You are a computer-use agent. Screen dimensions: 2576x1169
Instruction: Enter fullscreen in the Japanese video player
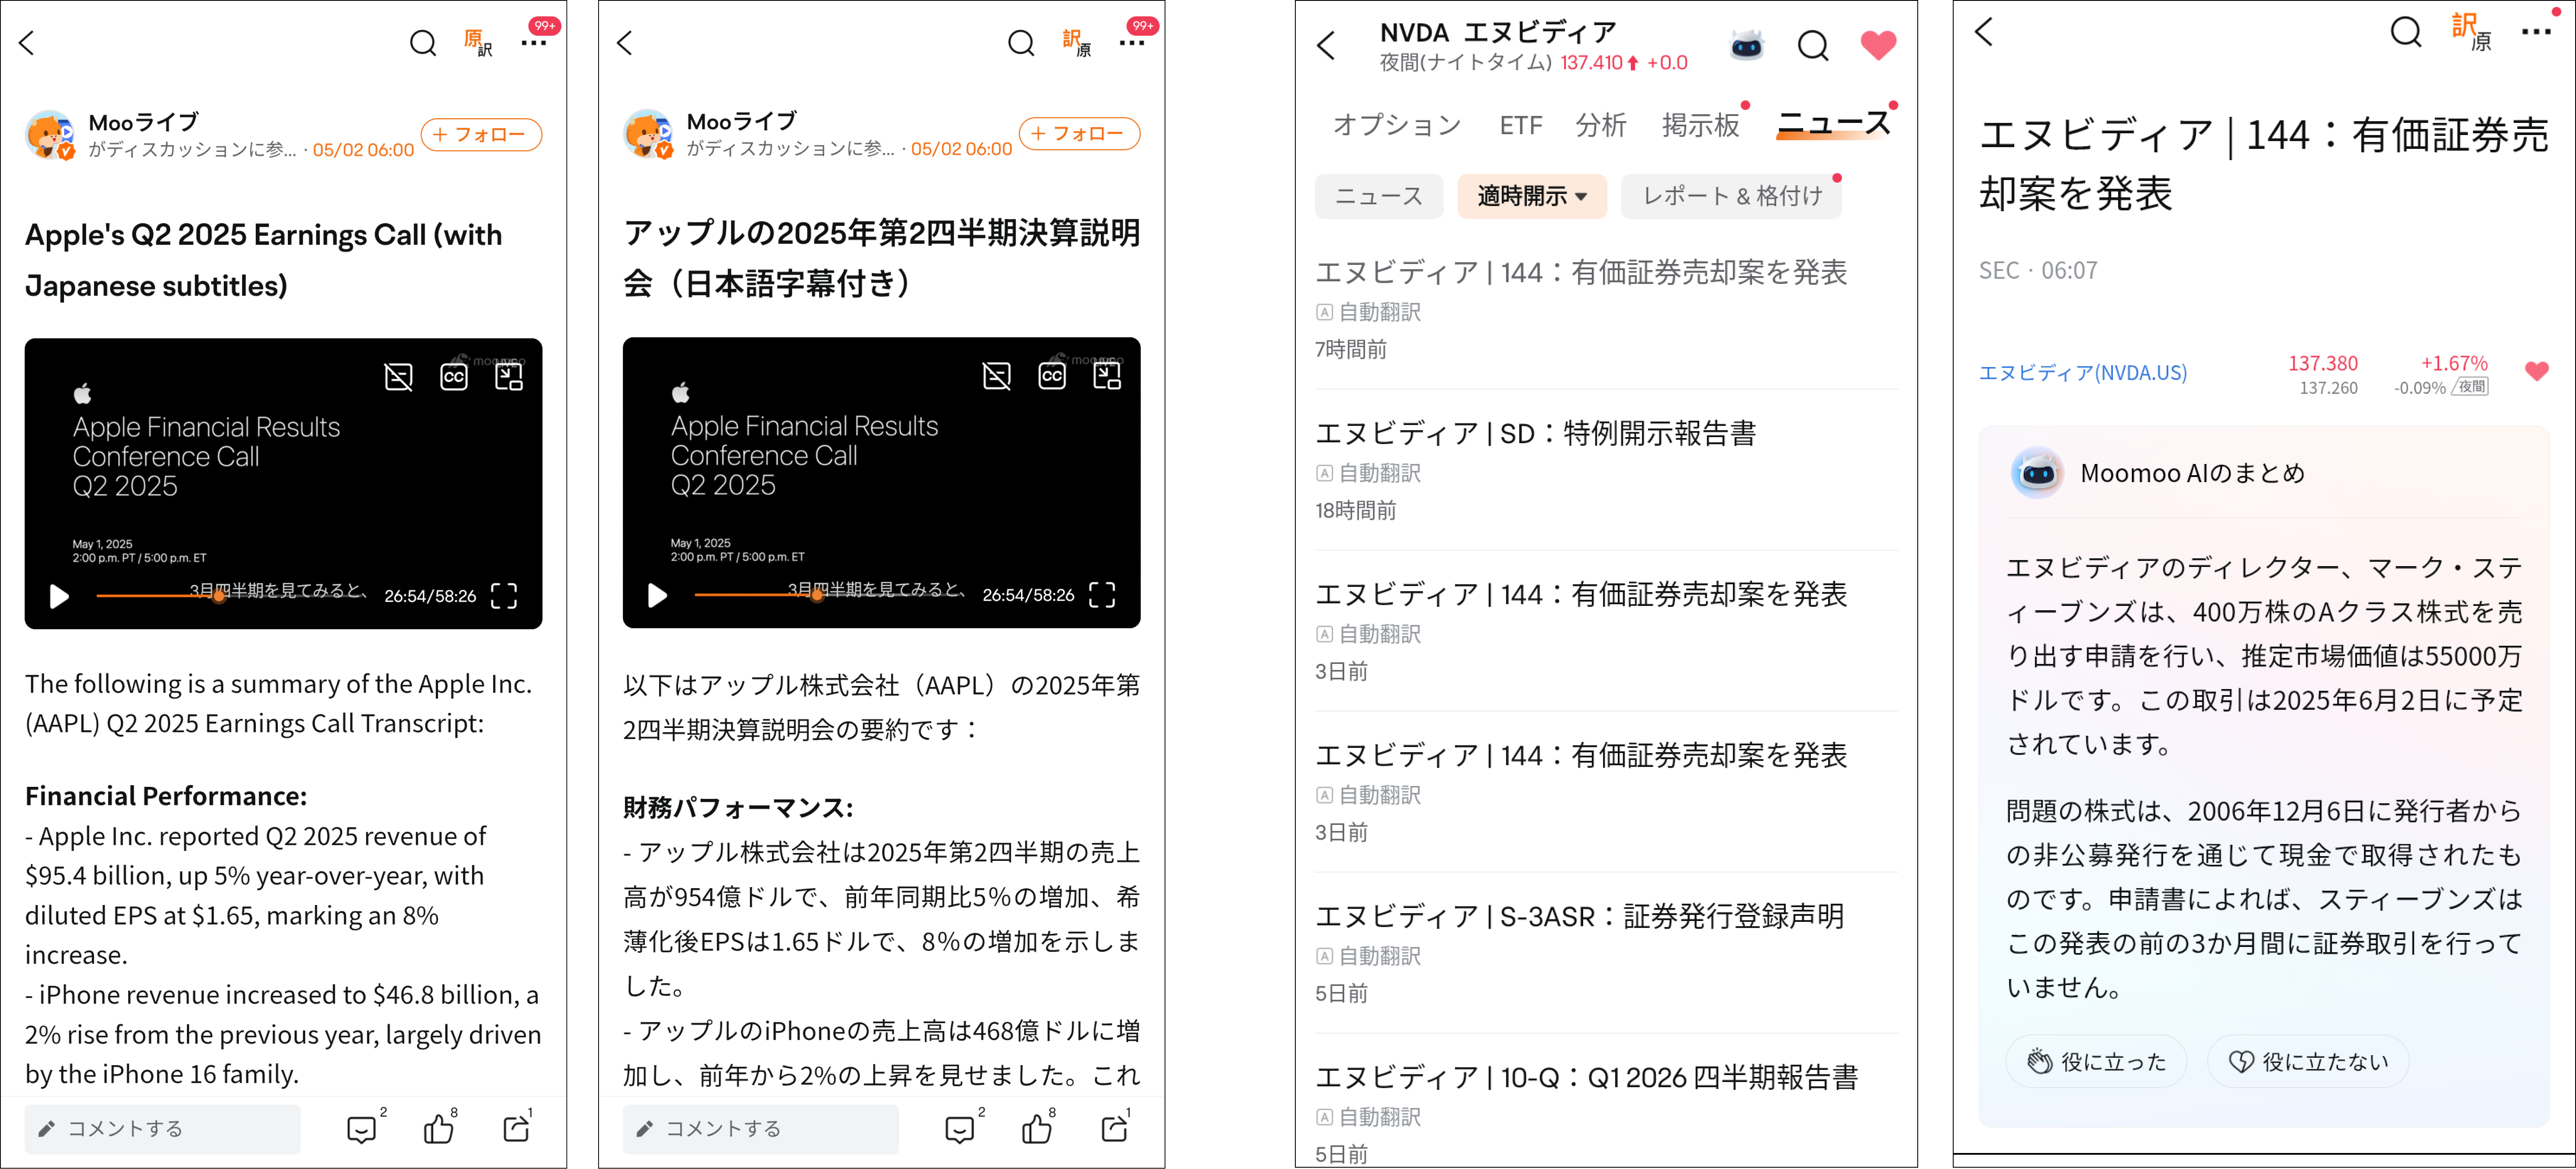pyautogui.click(x=1102, y=595)
